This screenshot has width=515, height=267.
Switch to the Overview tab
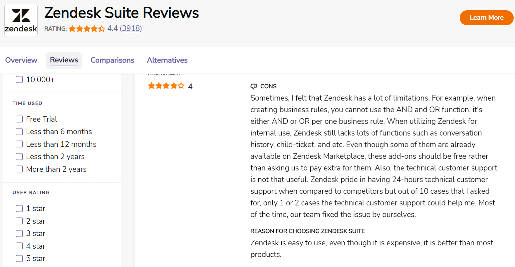tap(21, 60)
